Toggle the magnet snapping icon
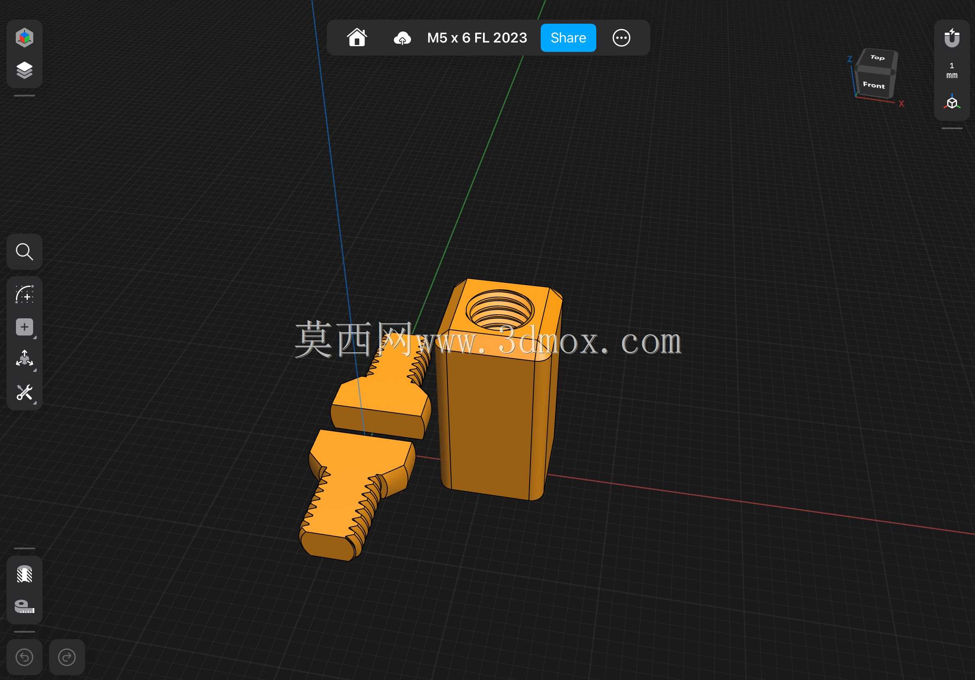Screen dimensions: 975x680 tap(952, 38)
